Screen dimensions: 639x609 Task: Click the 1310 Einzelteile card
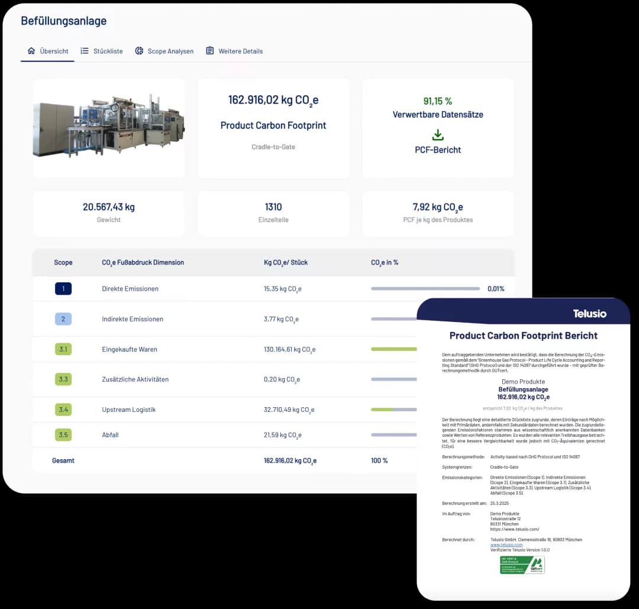click(x=273, y=213)
